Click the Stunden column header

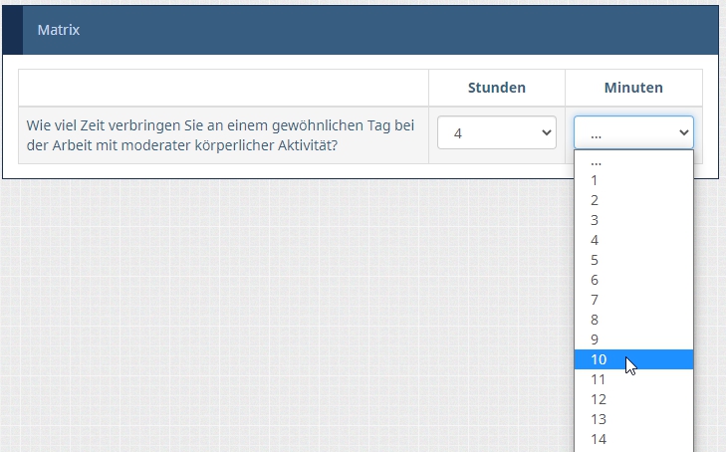coord(496,88)
